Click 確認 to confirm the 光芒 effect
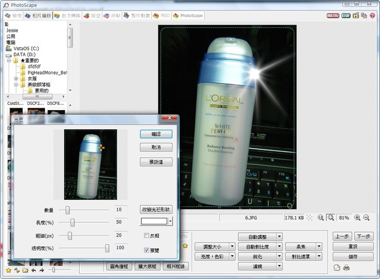This screenshot has height=279, width=380. coord(156,134)
